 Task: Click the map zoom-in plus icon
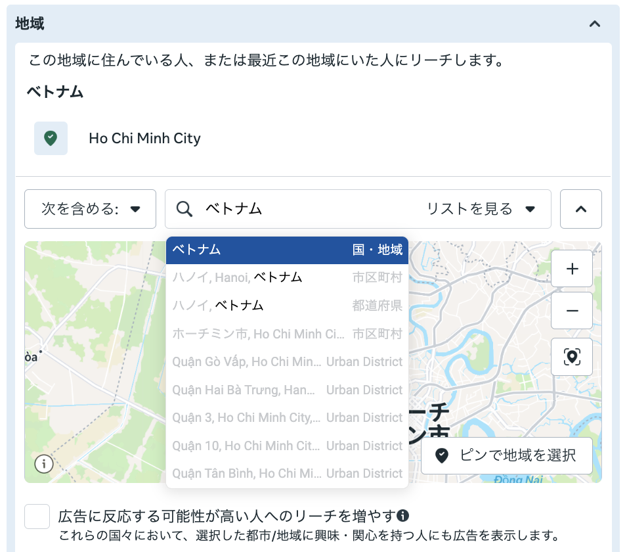[571, 269]
